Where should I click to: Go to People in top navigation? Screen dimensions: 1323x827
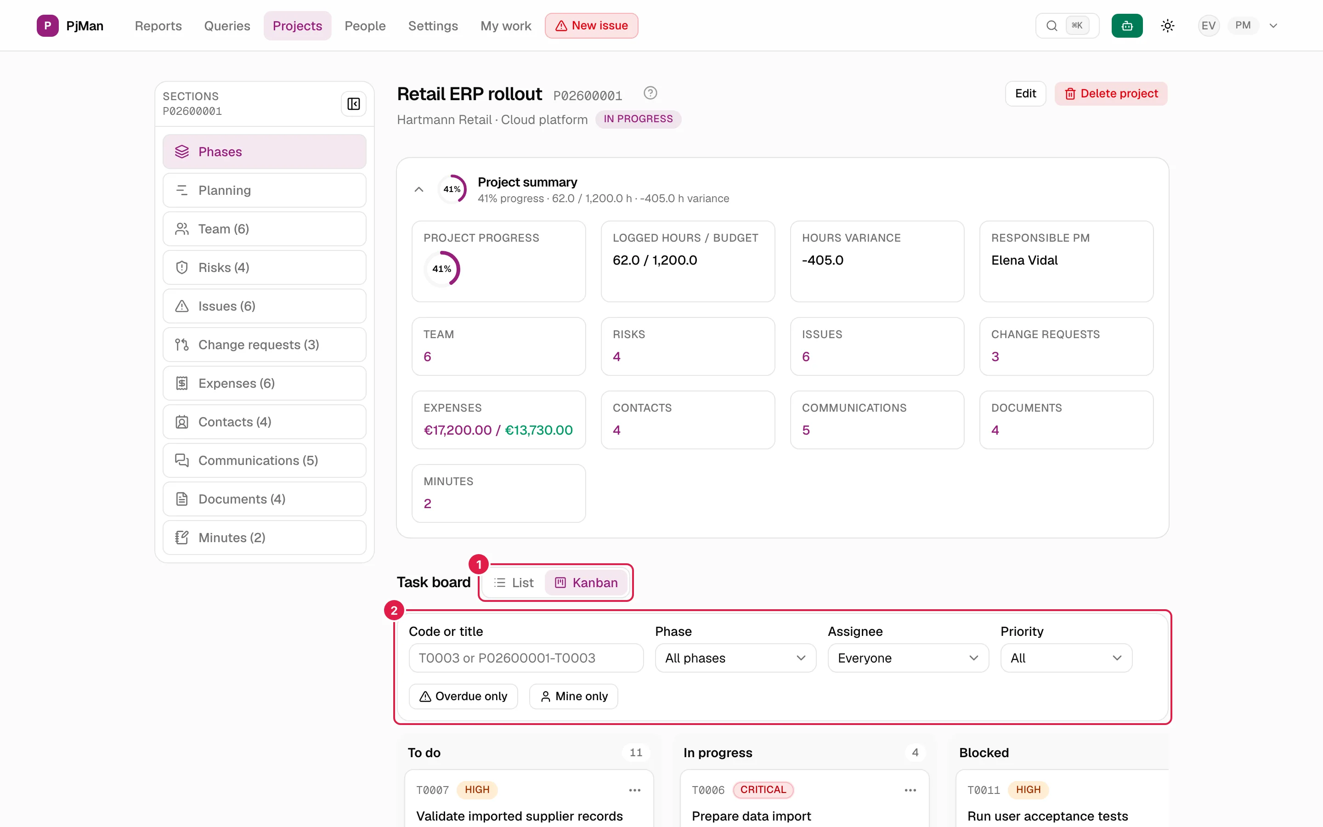coord(365,26)
